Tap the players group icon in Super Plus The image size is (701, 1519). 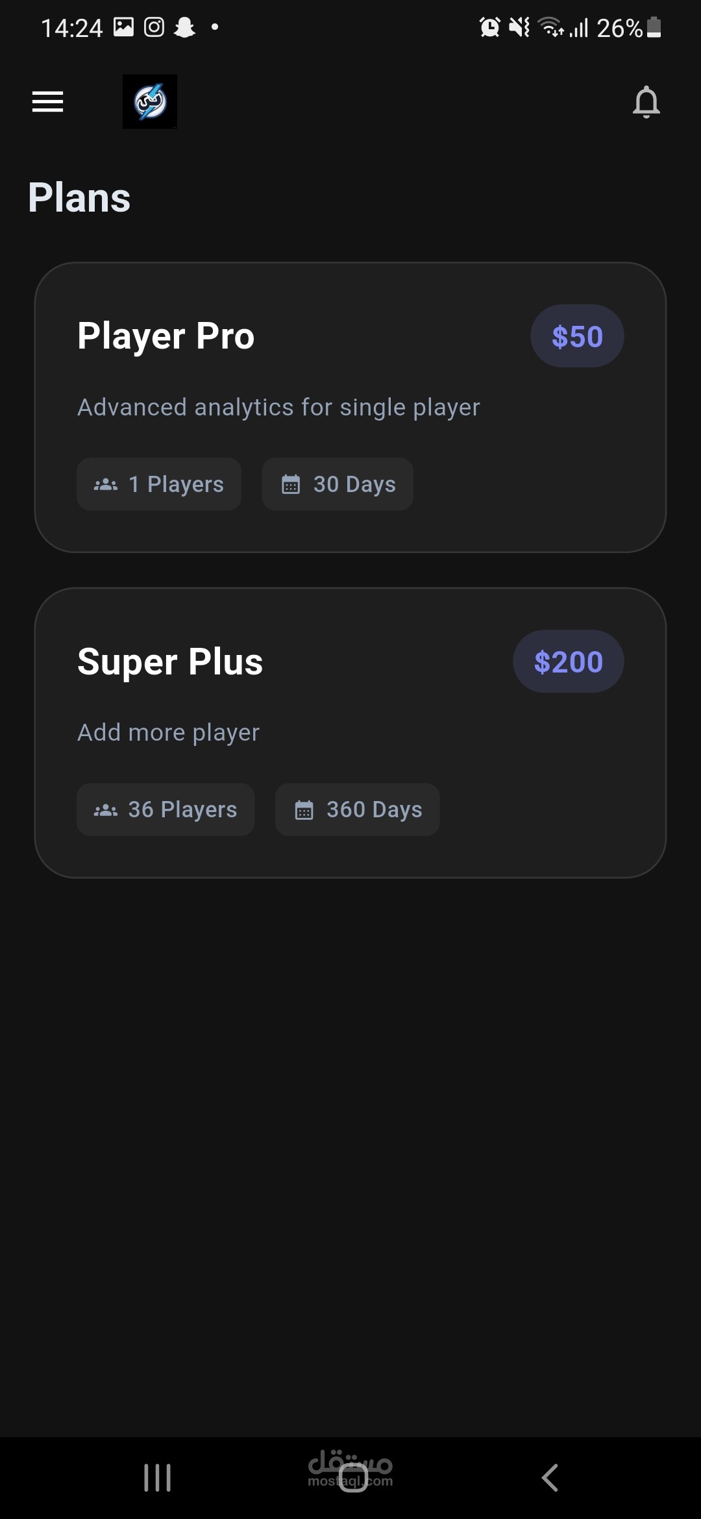coord(106,810)
